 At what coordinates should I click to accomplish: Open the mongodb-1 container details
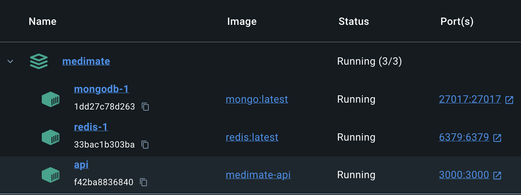[101, 89]
